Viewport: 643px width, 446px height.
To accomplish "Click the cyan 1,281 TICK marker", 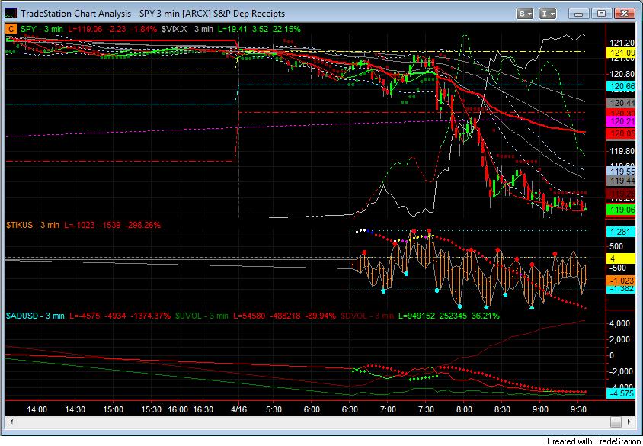I will [x=620, y=232].
